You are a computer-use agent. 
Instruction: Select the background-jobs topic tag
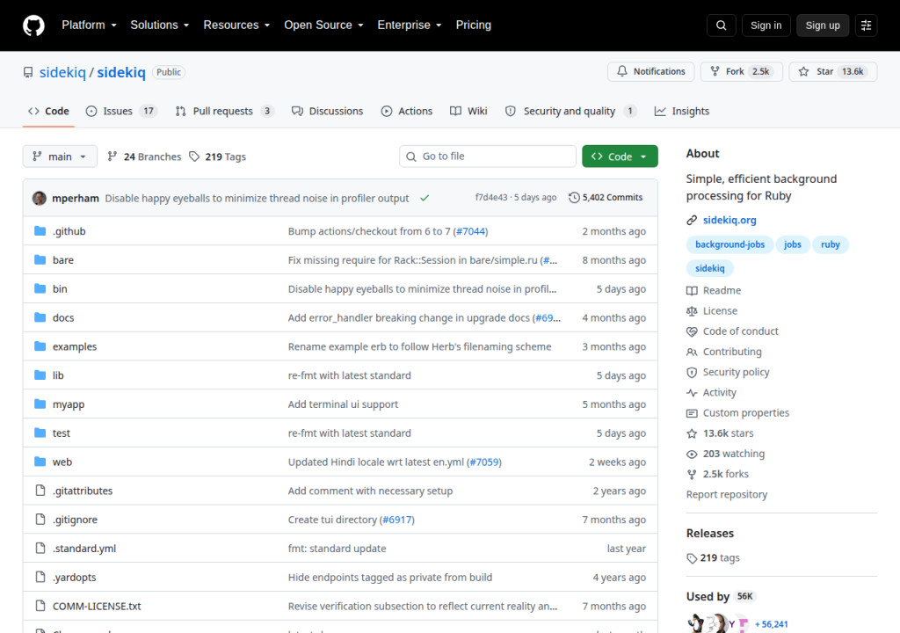pos(730,244)
